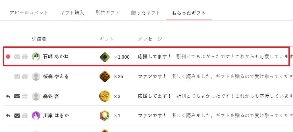Click the green gem gift icon ×1,000
This screenshot has width=293, height=132.
105,57
